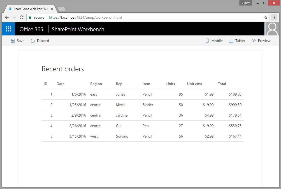Click the $179.64 total cell
Screen dimensions: 281x189
pos(235,115)
